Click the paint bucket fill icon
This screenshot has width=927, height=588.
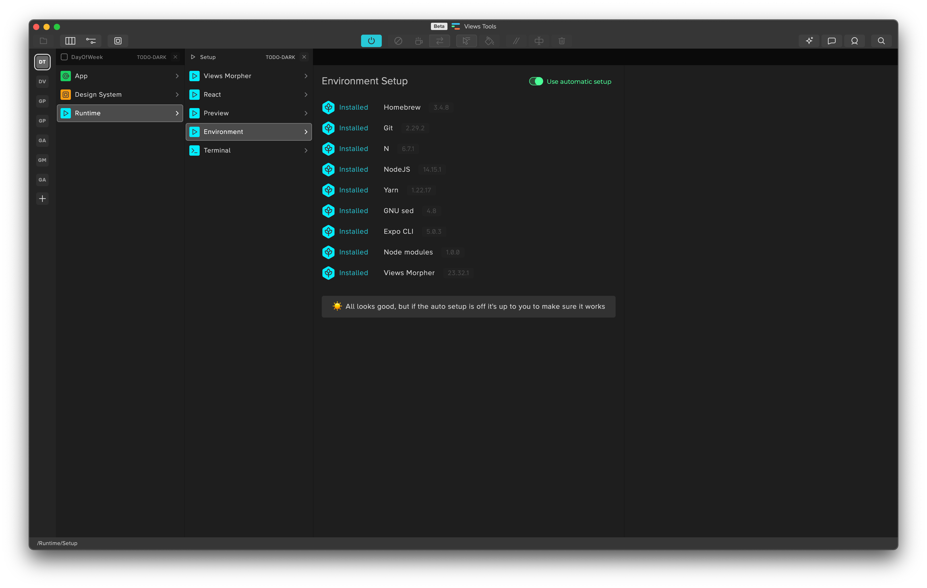pyautogui.click(x=489, y=41)
